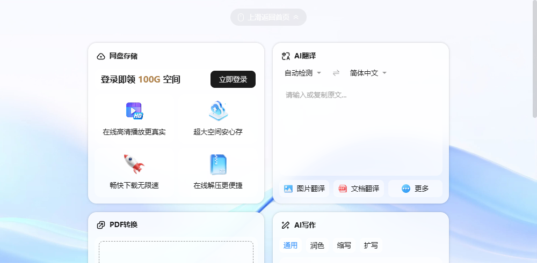Click the AI翻译 heading
The image size is (537, 263).
305,56
